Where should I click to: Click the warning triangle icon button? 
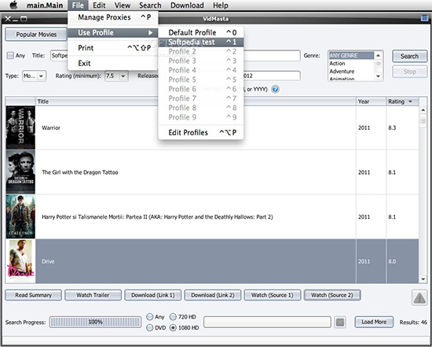tap(419, 297)
